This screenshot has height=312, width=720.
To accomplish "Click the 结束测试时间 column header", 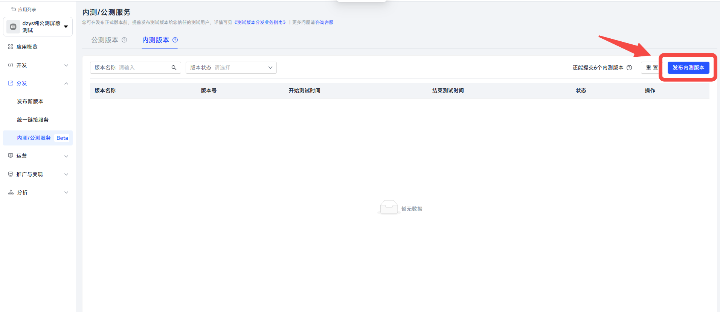I will pos(448,91).
